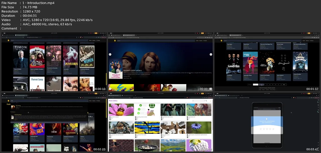The width and height of the screenshot is (321, 153).
Task: Click Tv Shows nav link in the 00:01:37 frame
Action: tap(311, 41)
